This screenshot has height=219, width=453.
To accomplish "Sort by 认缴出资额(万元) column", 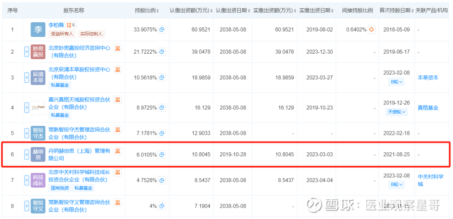I will pyautogui.click(x=191, y=10).
